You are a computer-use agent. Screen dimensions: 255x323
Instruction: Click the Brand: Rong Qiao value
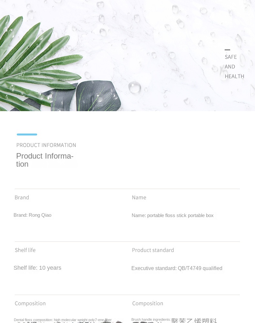[33, 215]
